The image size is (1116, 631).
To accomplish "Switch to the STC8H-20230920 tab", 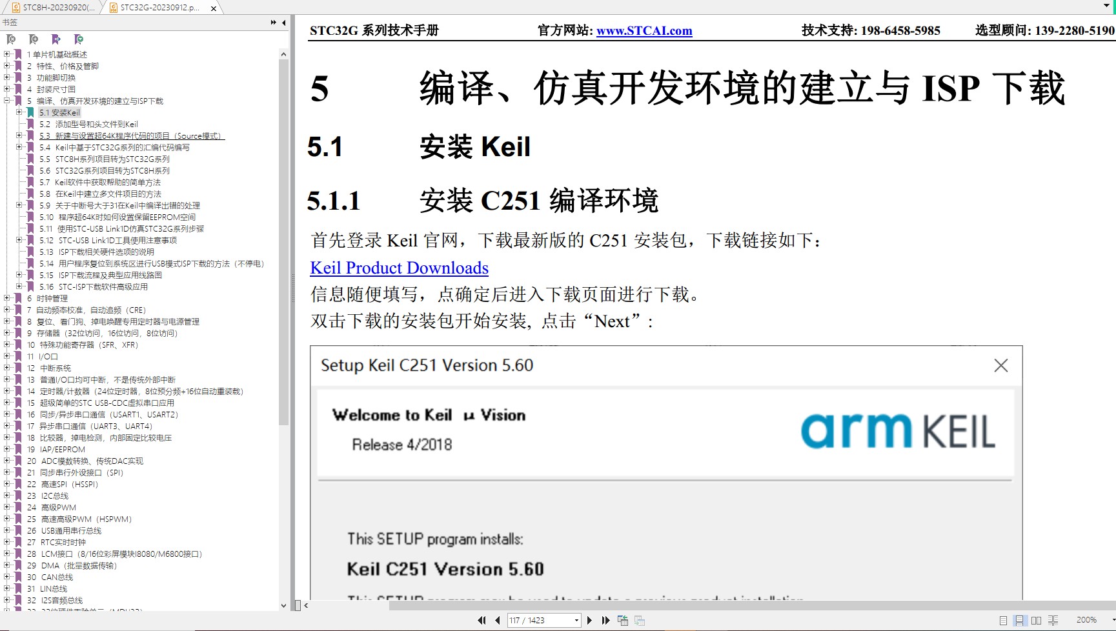I will click(x=54, y=8).
